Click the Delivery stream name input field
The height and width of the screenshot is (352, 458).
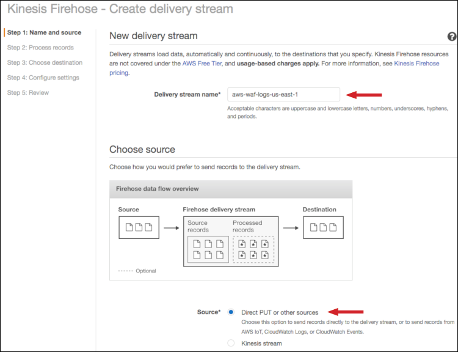click(283, 95)
